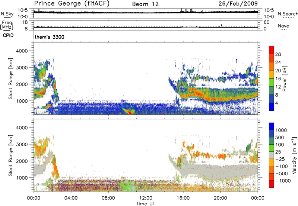Click the '4000' tick on power panel
Image resolution: width=298 pixels, height=206 pixels.
(22, 51)
